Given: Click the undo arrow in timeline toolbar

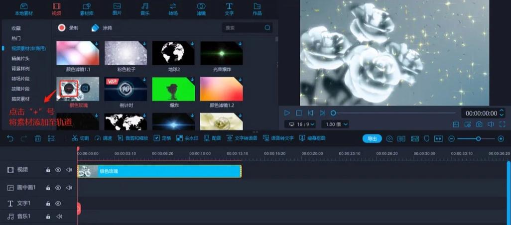Looking at the screenshot, I should point(10,138).
